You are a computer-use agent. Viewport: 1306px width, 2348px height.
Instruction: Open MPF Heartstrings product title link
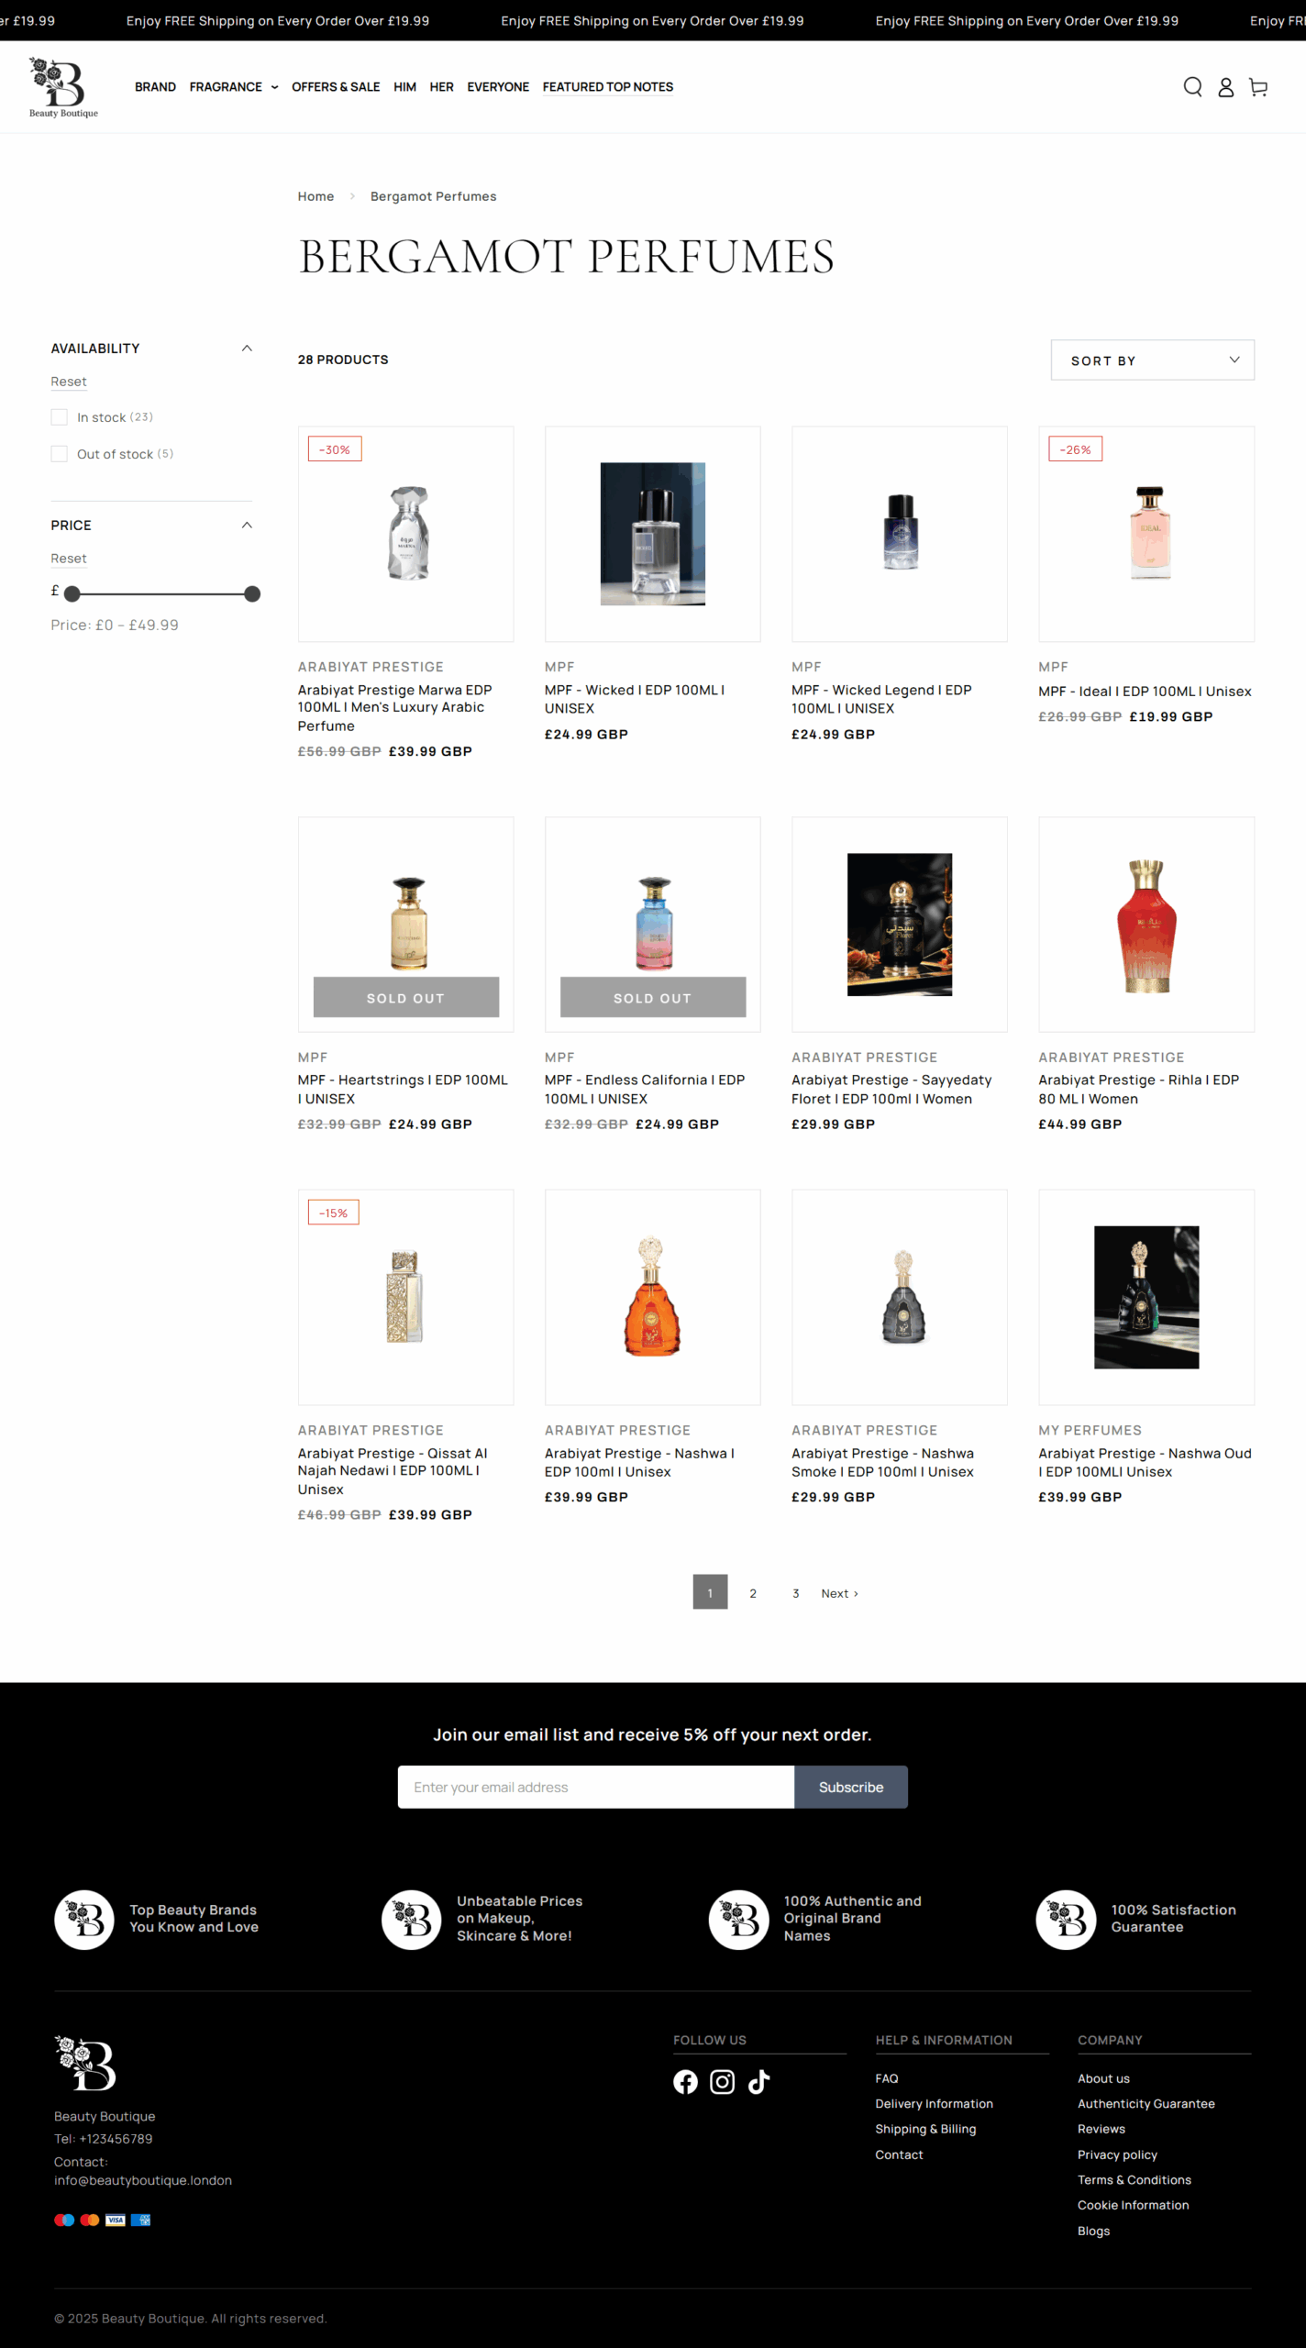click(403, 1090)
